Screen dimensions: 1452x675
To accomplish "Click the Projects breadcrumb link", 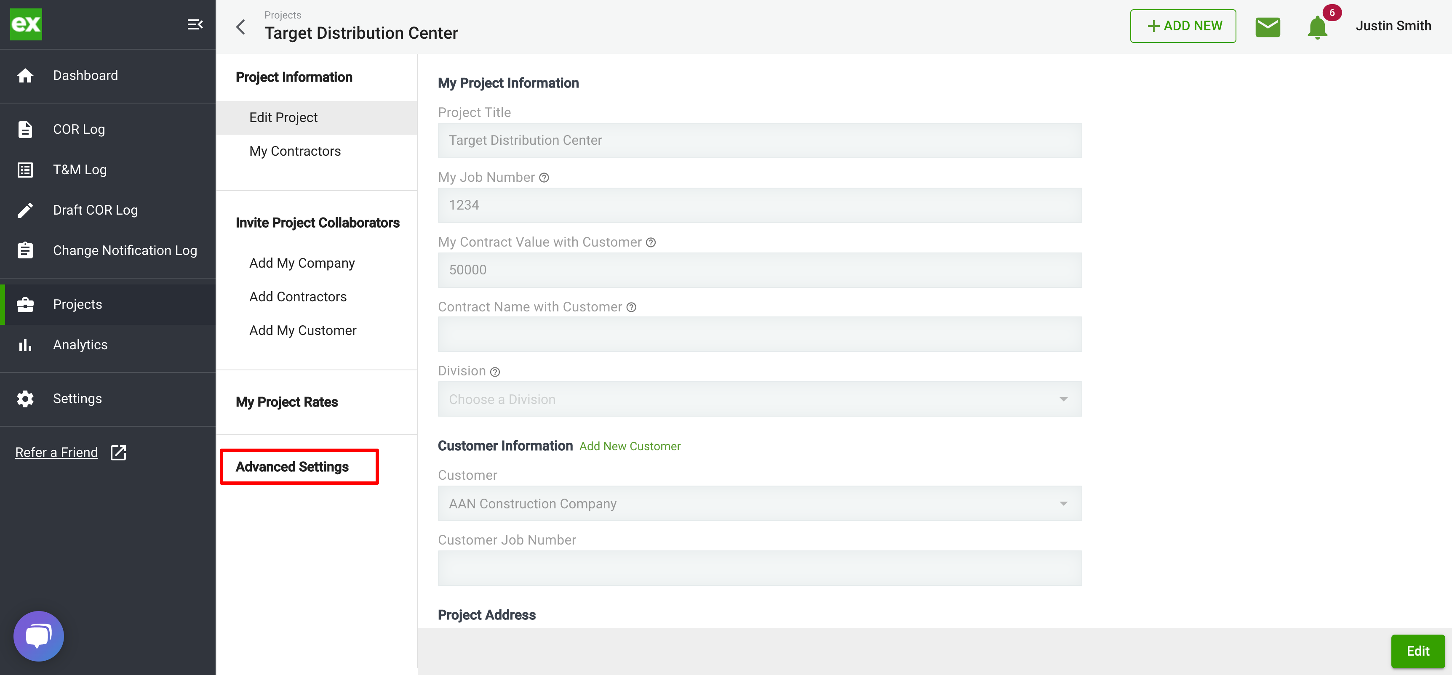I will pos(283,15).
